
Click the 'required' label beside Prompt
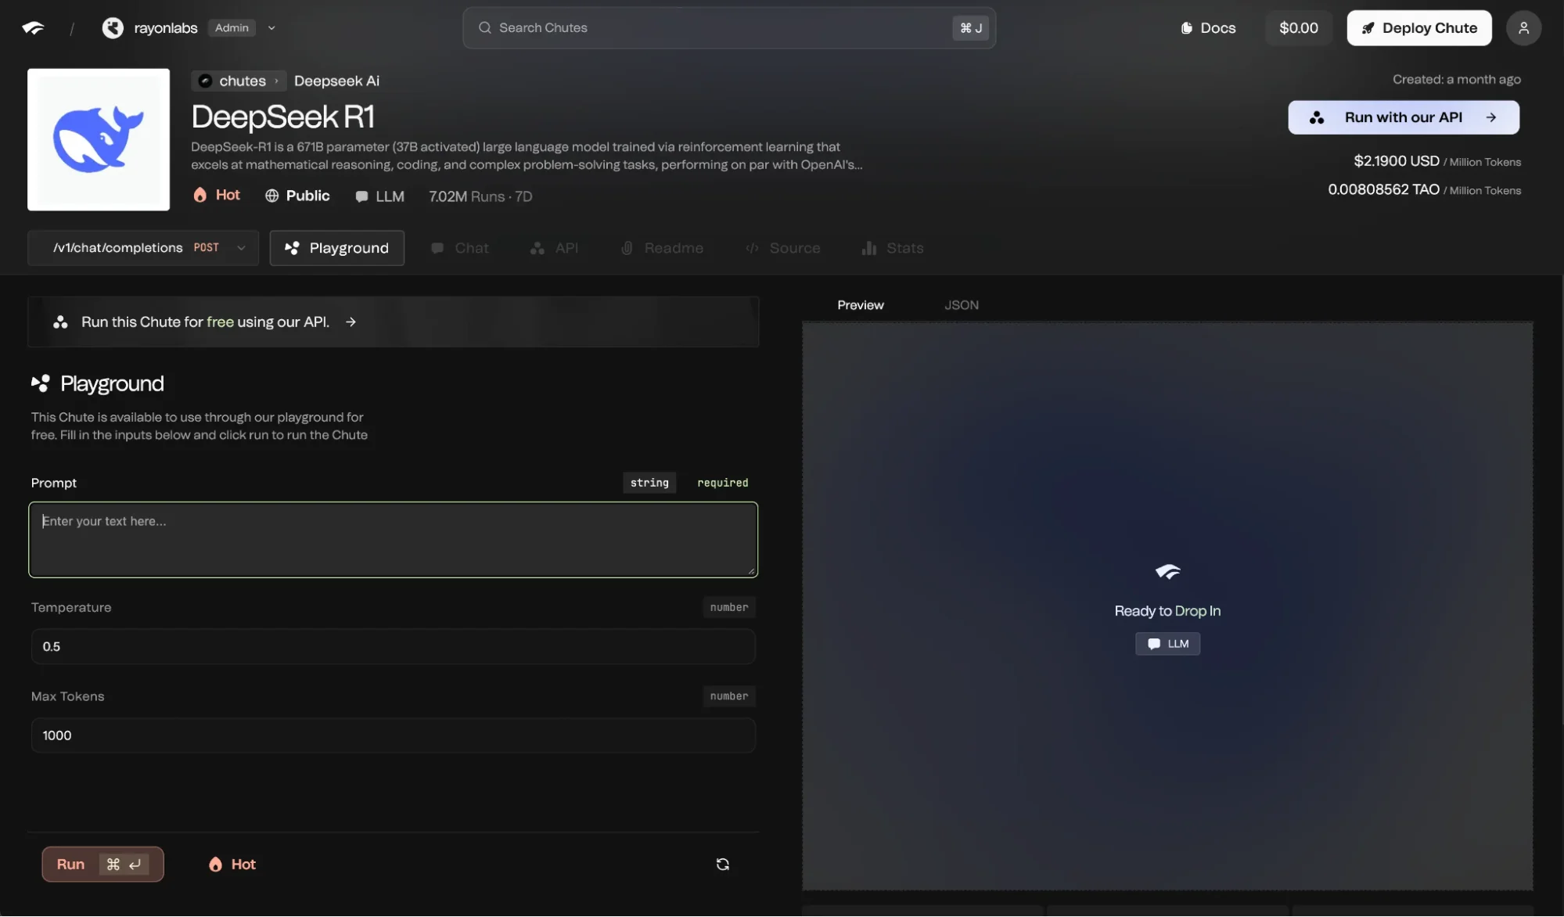[722, 483]
